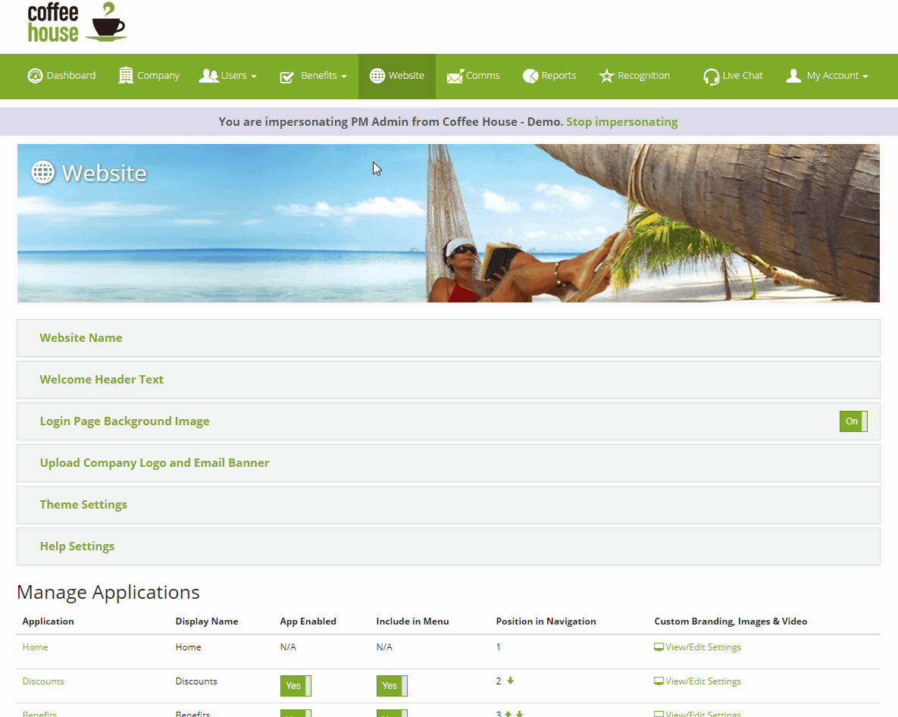Click the Company building icon
Screen dimensions: 898x717
pyautogui.click(x=127, y=75)
